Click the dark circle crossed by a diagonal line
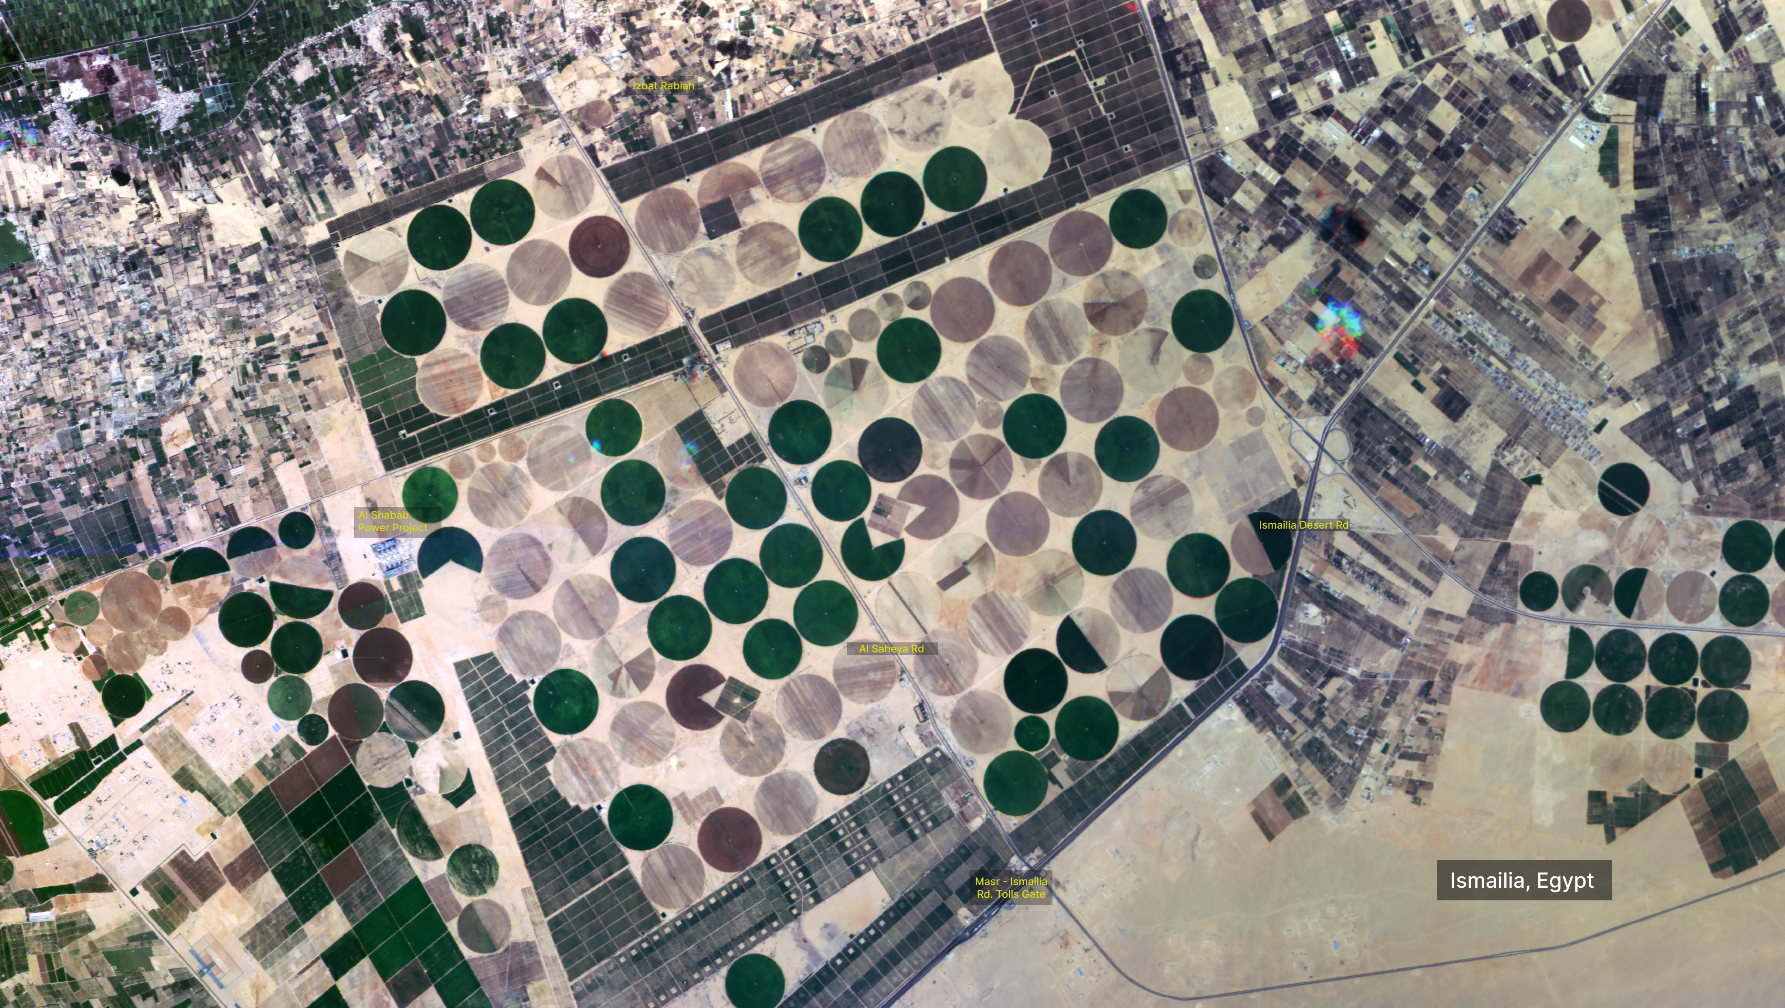Viewport: 1785px width, 1008px height. 1623,489
